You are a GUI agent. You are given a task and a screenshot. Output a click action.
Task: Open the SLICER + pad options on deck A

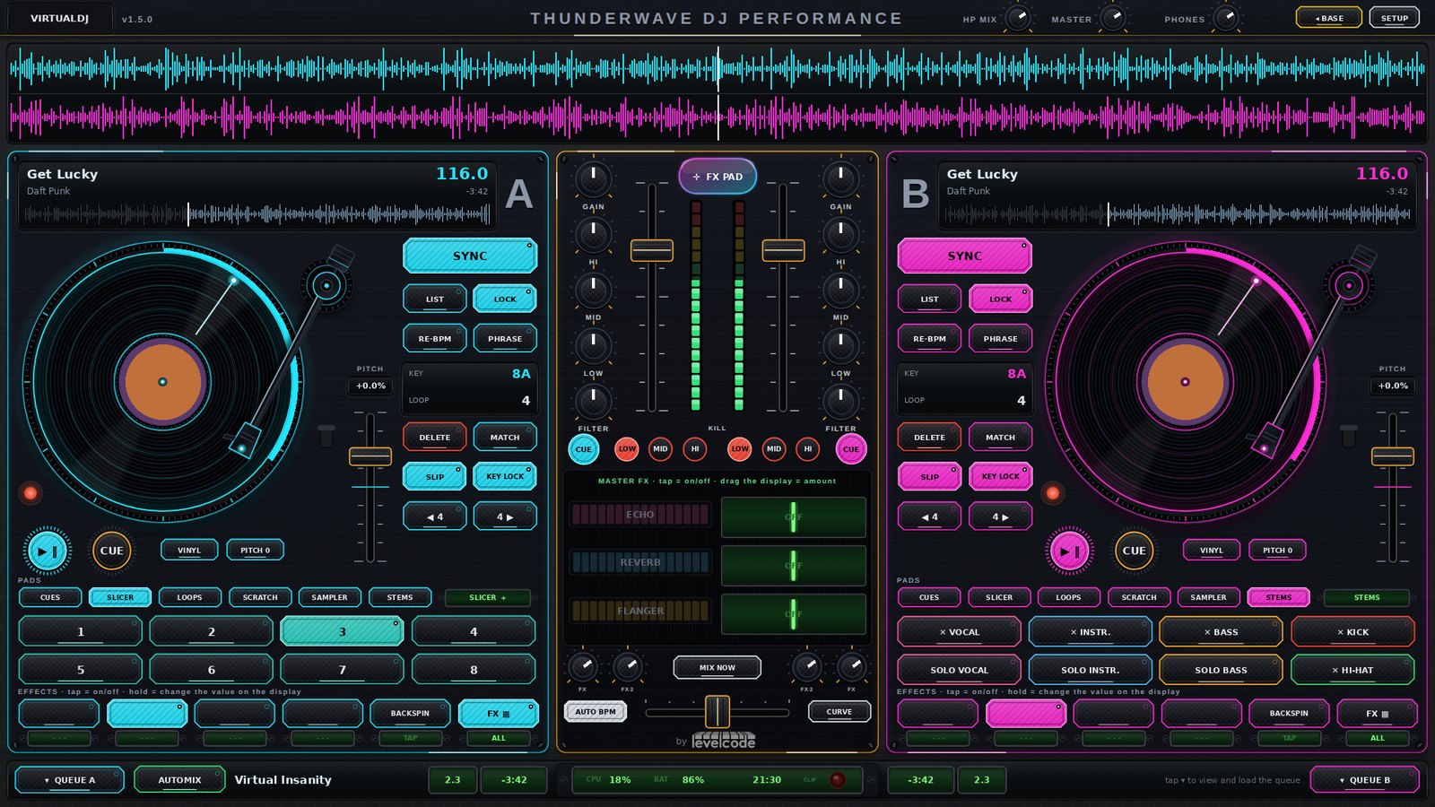pyautogui.click(x=488, y=597)
